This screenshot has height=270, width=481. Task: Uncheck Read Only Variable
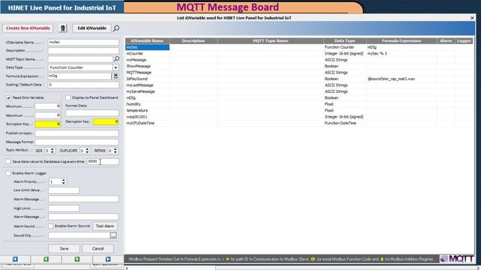click(8, 97)
